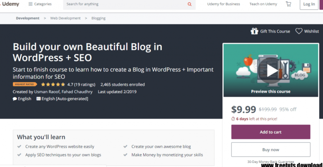This screenshot has height=167, width=323.
Task: Click the Last updated 2/2019 text
Action: tap(117, 92)
